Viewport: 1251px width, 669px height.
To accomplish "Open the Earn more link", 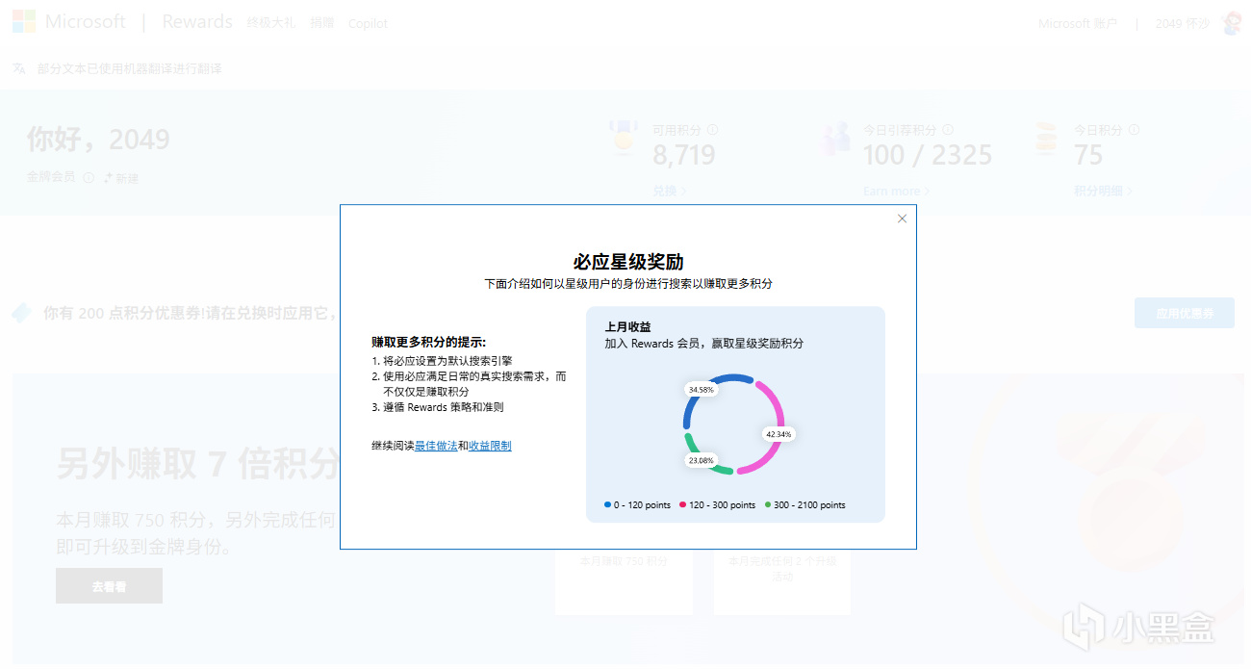I will click(896, 191).
